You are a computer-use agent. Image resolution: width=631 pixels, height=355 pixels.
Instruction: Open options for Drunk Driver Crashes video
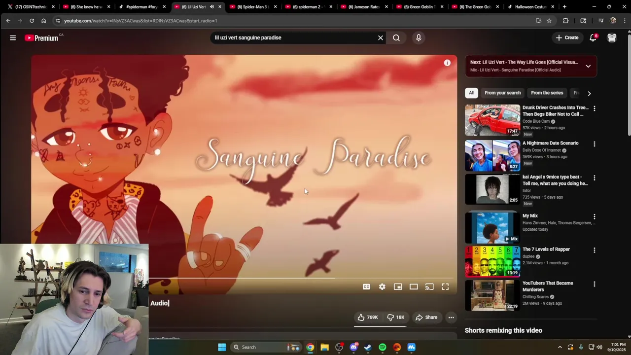594,108
